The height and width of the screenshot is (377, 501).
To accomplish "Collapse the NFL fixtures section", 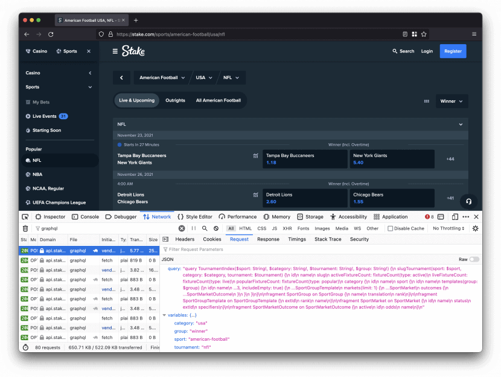I will point(461,124).
